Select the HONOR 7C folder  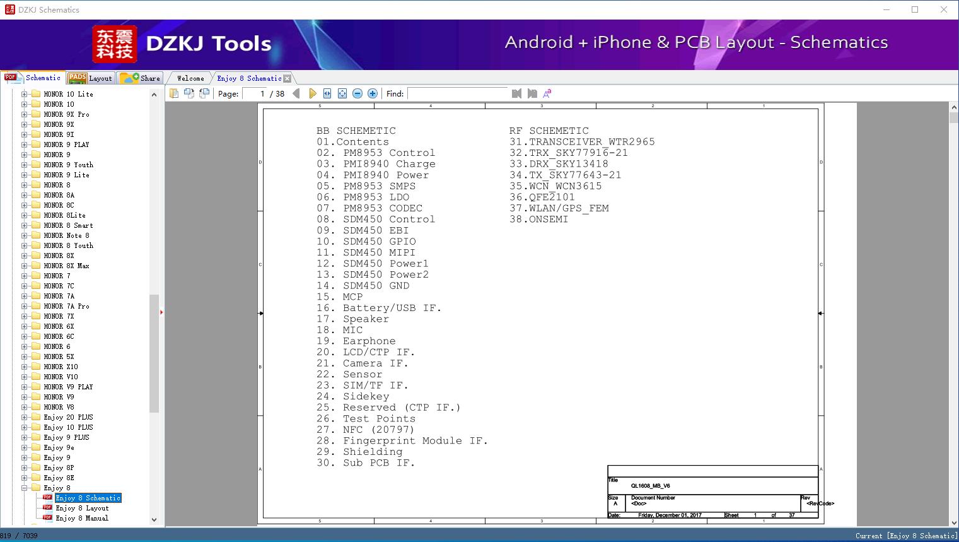click(x=59, y=286)
